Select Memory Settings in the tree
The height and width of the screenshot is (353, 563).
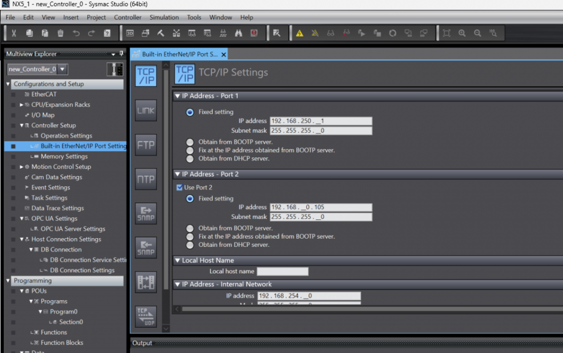pos(64,156)
